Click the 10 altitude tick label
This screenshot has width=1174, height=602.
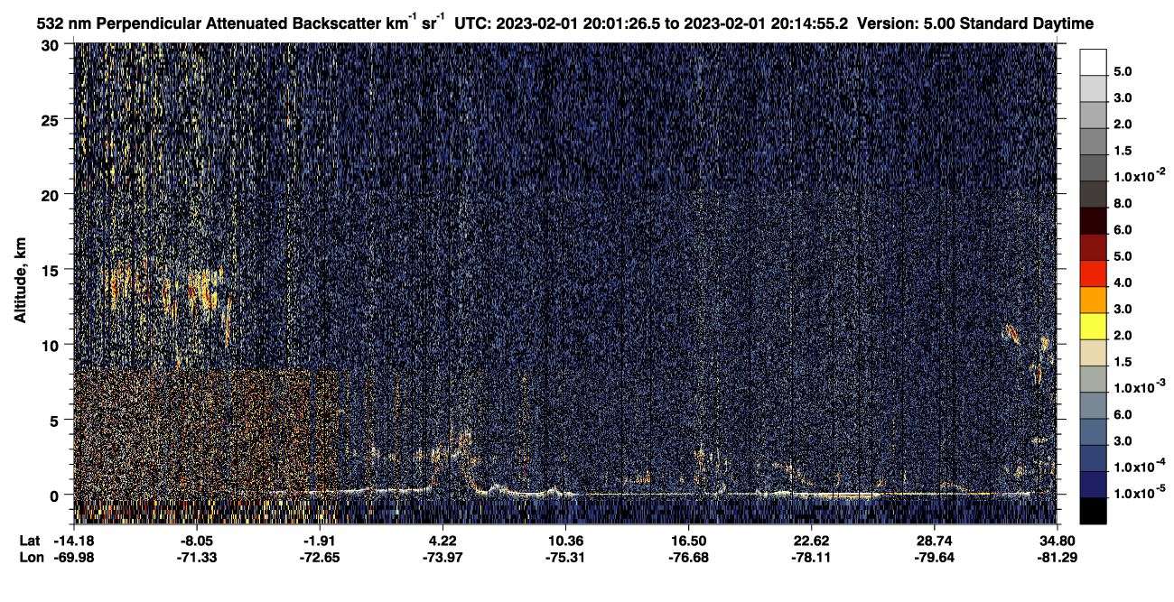[52, 345]
